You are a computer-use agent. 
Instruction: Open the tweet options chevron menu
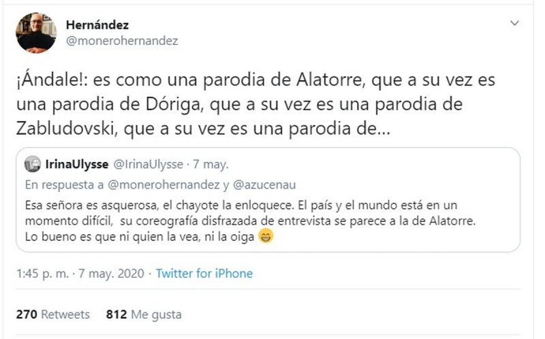[516, 25]
